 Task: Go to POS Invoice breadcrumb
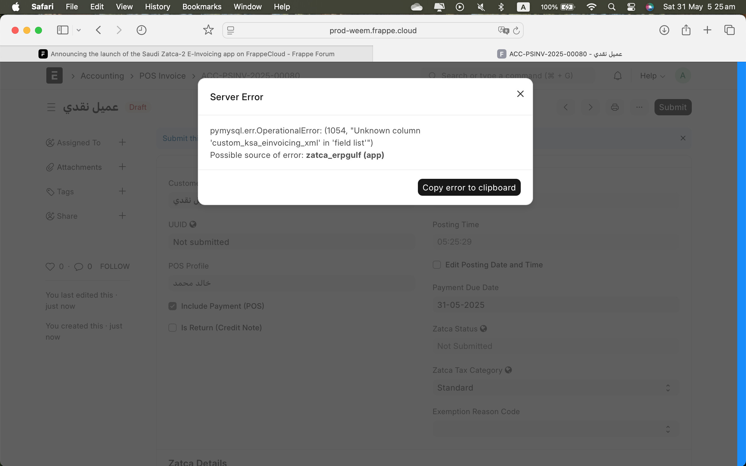pos(162,76)
